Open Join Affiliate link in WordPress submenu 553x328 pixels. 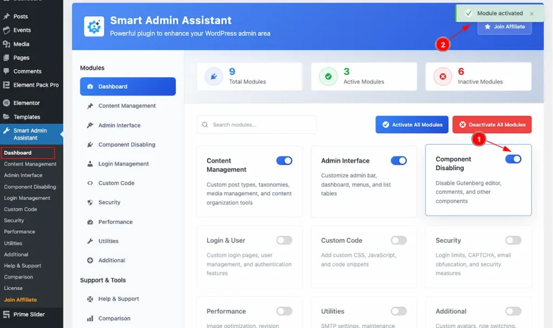click(21, 300)
